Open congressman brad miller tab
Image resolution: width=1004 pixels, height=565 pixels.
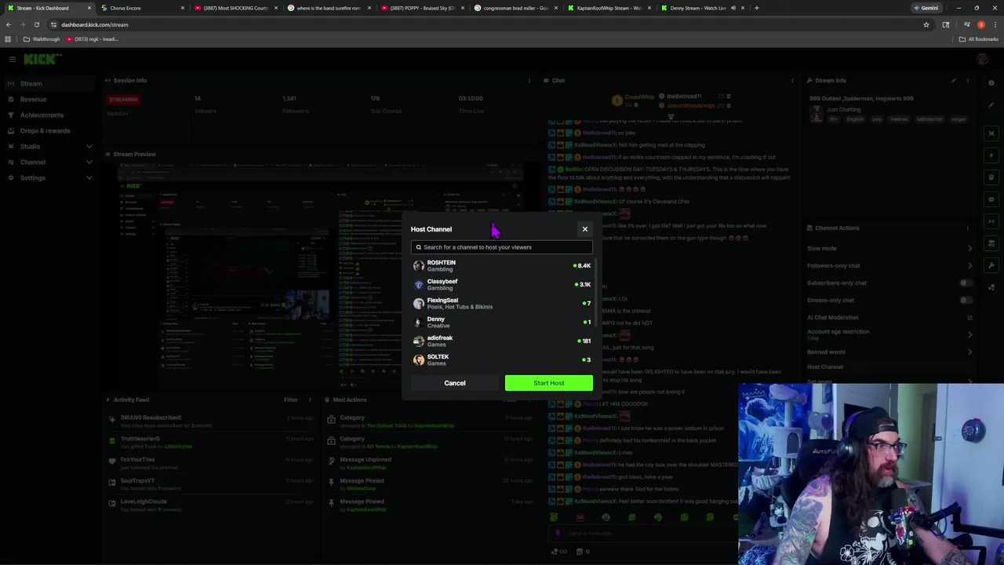(515, 8)
